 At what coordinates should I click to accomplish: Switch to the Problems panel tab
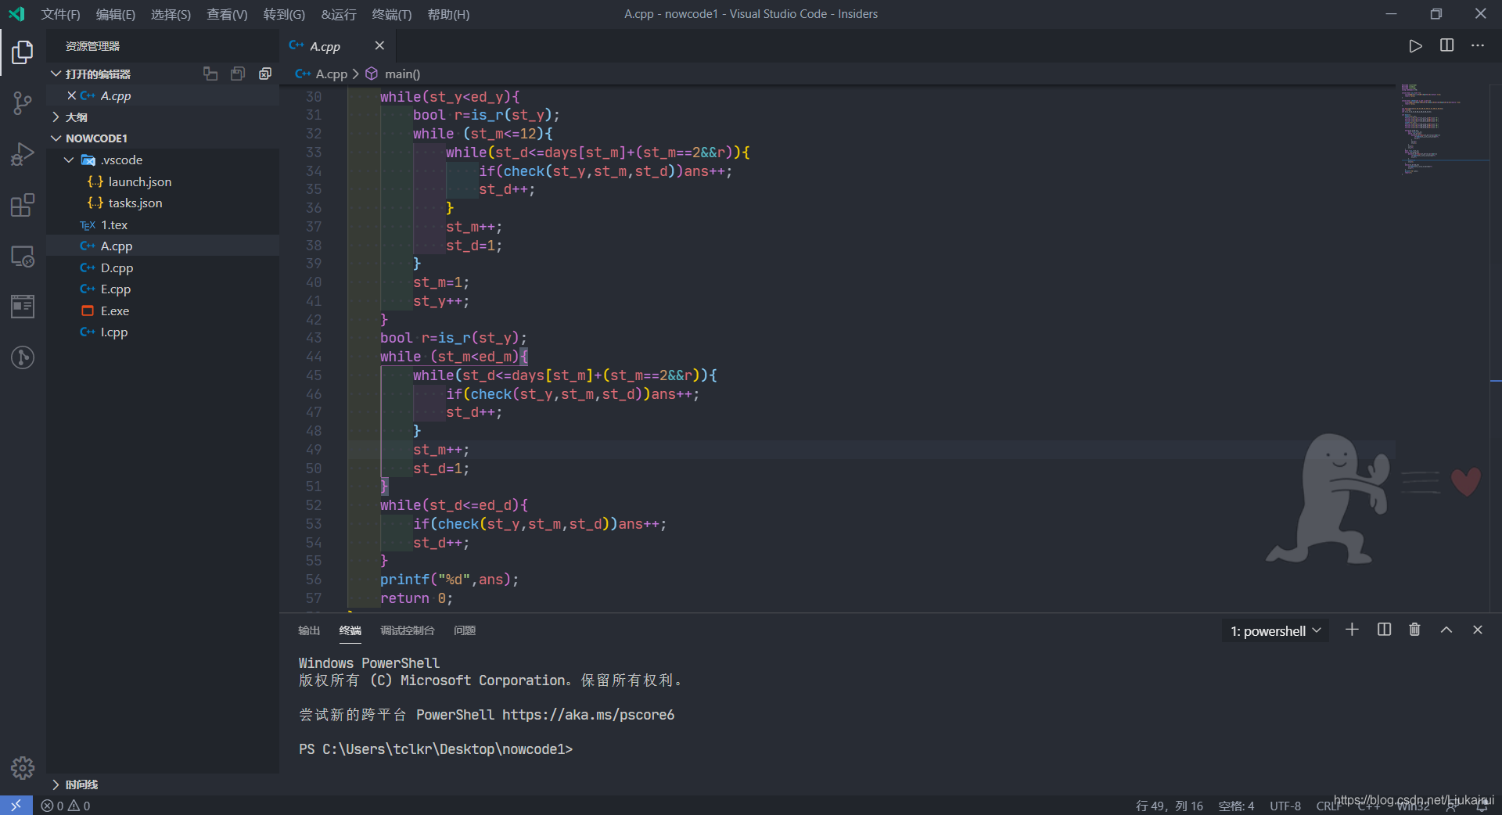(465, 630)
